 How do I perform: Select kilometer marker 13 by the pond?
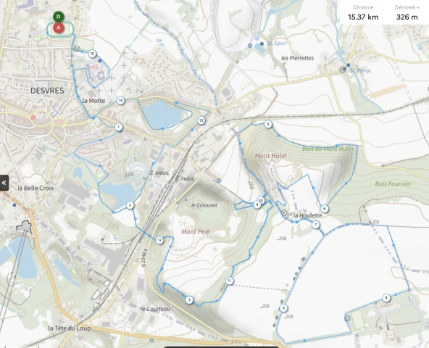(x=201, y=120)
